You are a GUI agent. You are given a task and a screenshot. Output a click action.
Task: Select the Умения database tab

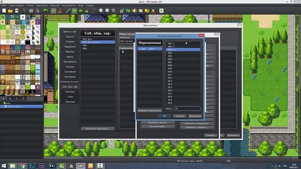(x=70, y=42)
